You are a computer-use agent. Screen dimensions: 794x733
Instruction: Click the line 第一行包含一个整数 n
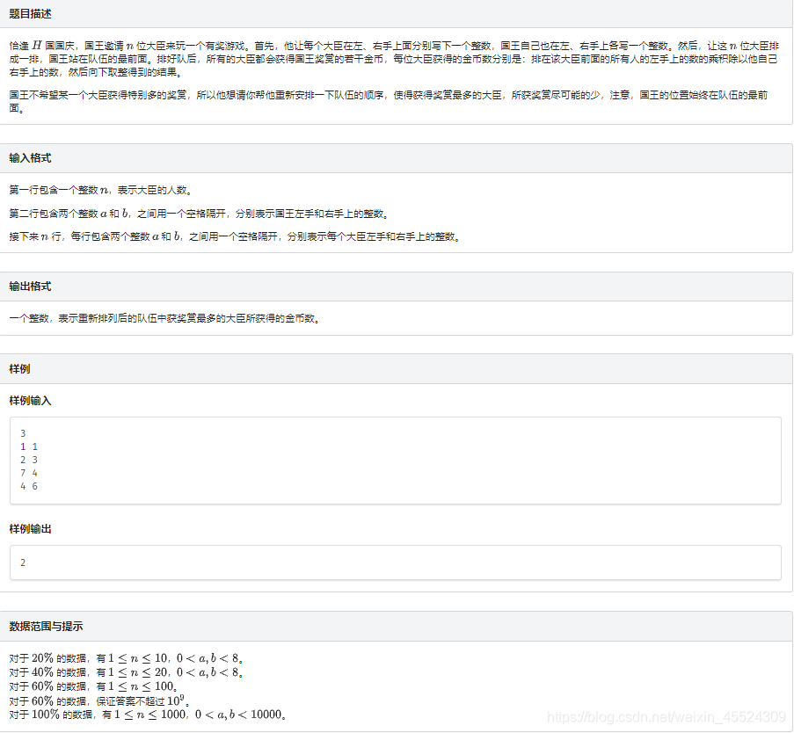click(100, 191)
